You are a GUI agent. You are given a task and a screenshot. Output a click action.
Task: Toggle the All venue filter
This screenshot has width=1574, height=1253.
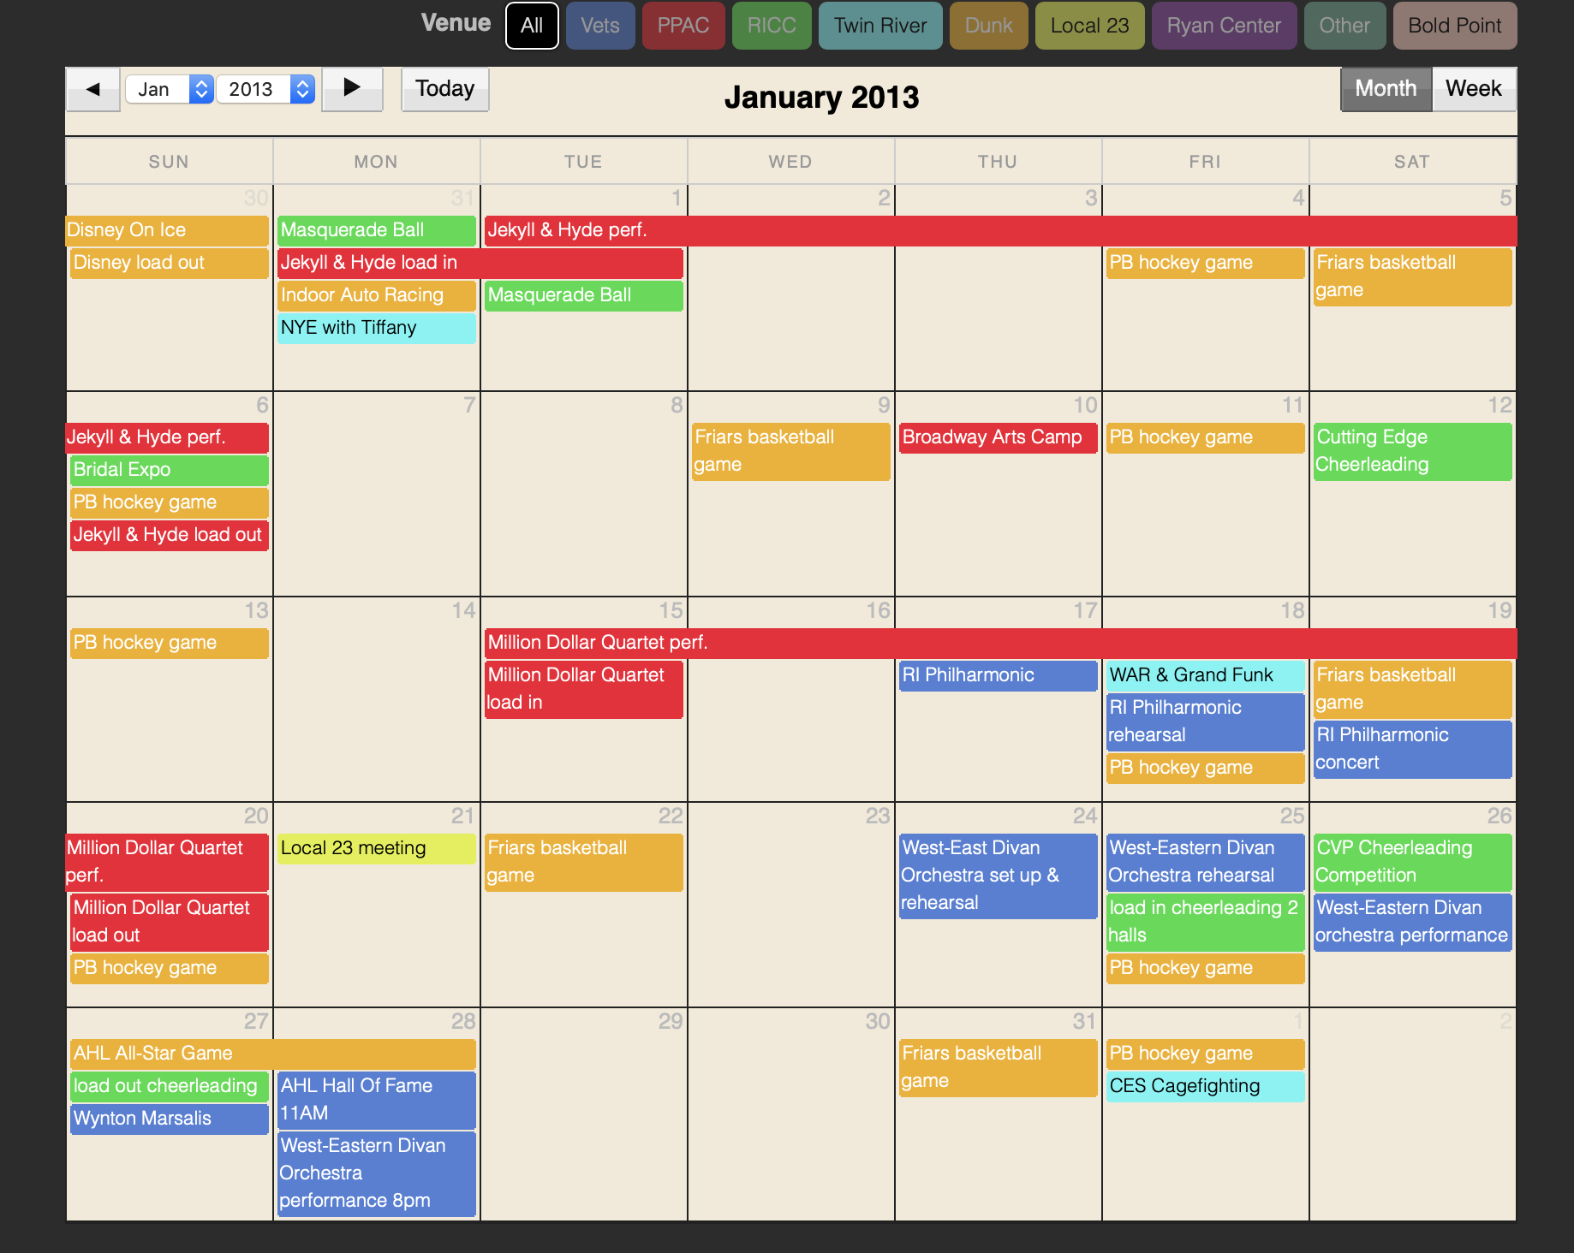[x=532, y=26]
